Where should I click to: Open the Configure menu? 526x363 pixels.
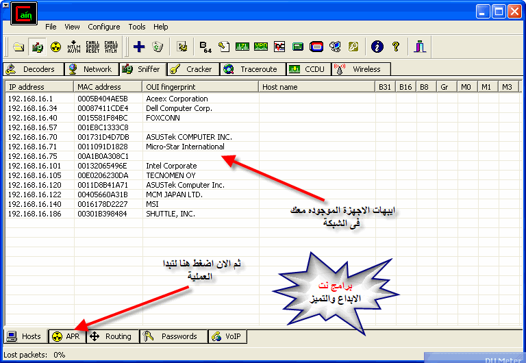point(104,27)
